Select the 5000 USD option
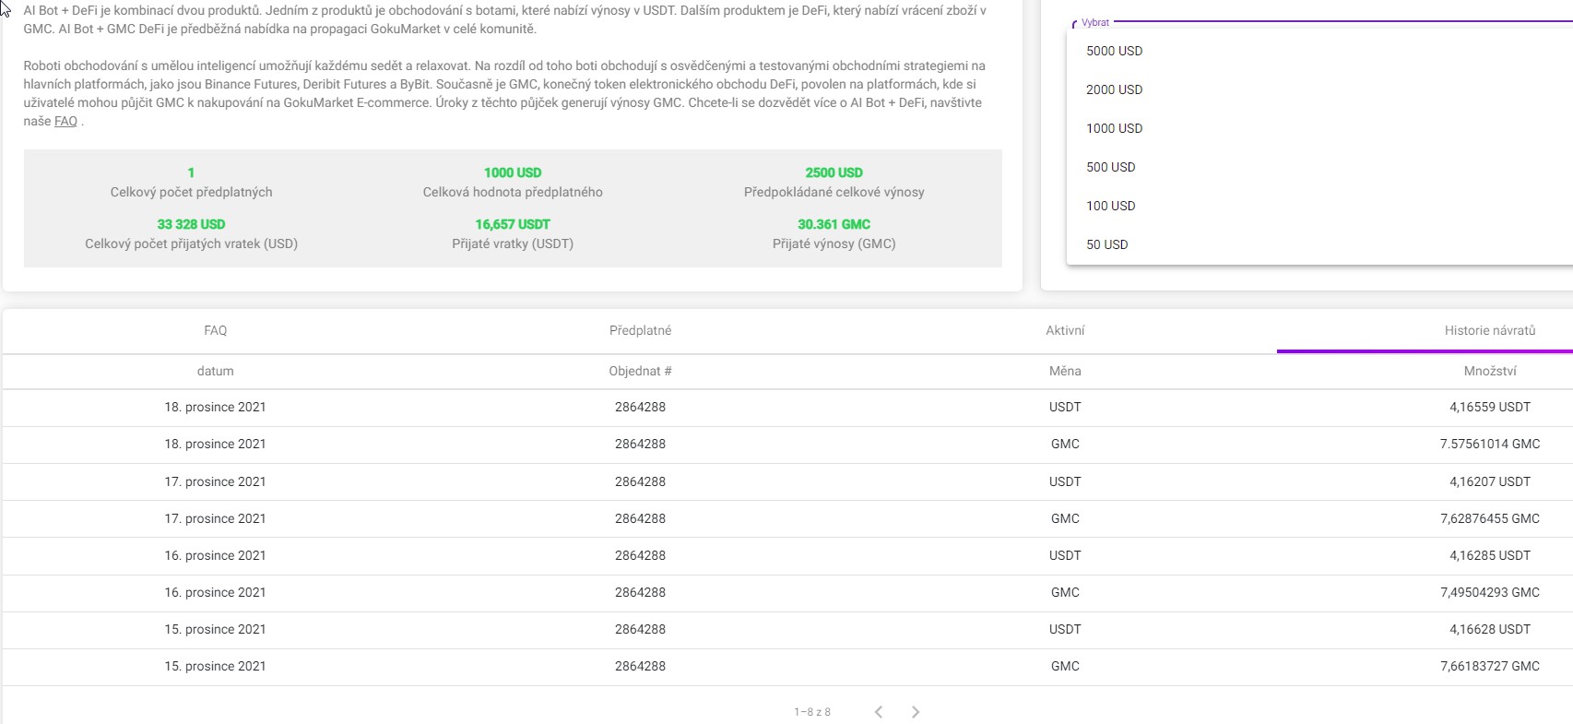Viewport: 1573px width, 724px height. click(1114, 51)
